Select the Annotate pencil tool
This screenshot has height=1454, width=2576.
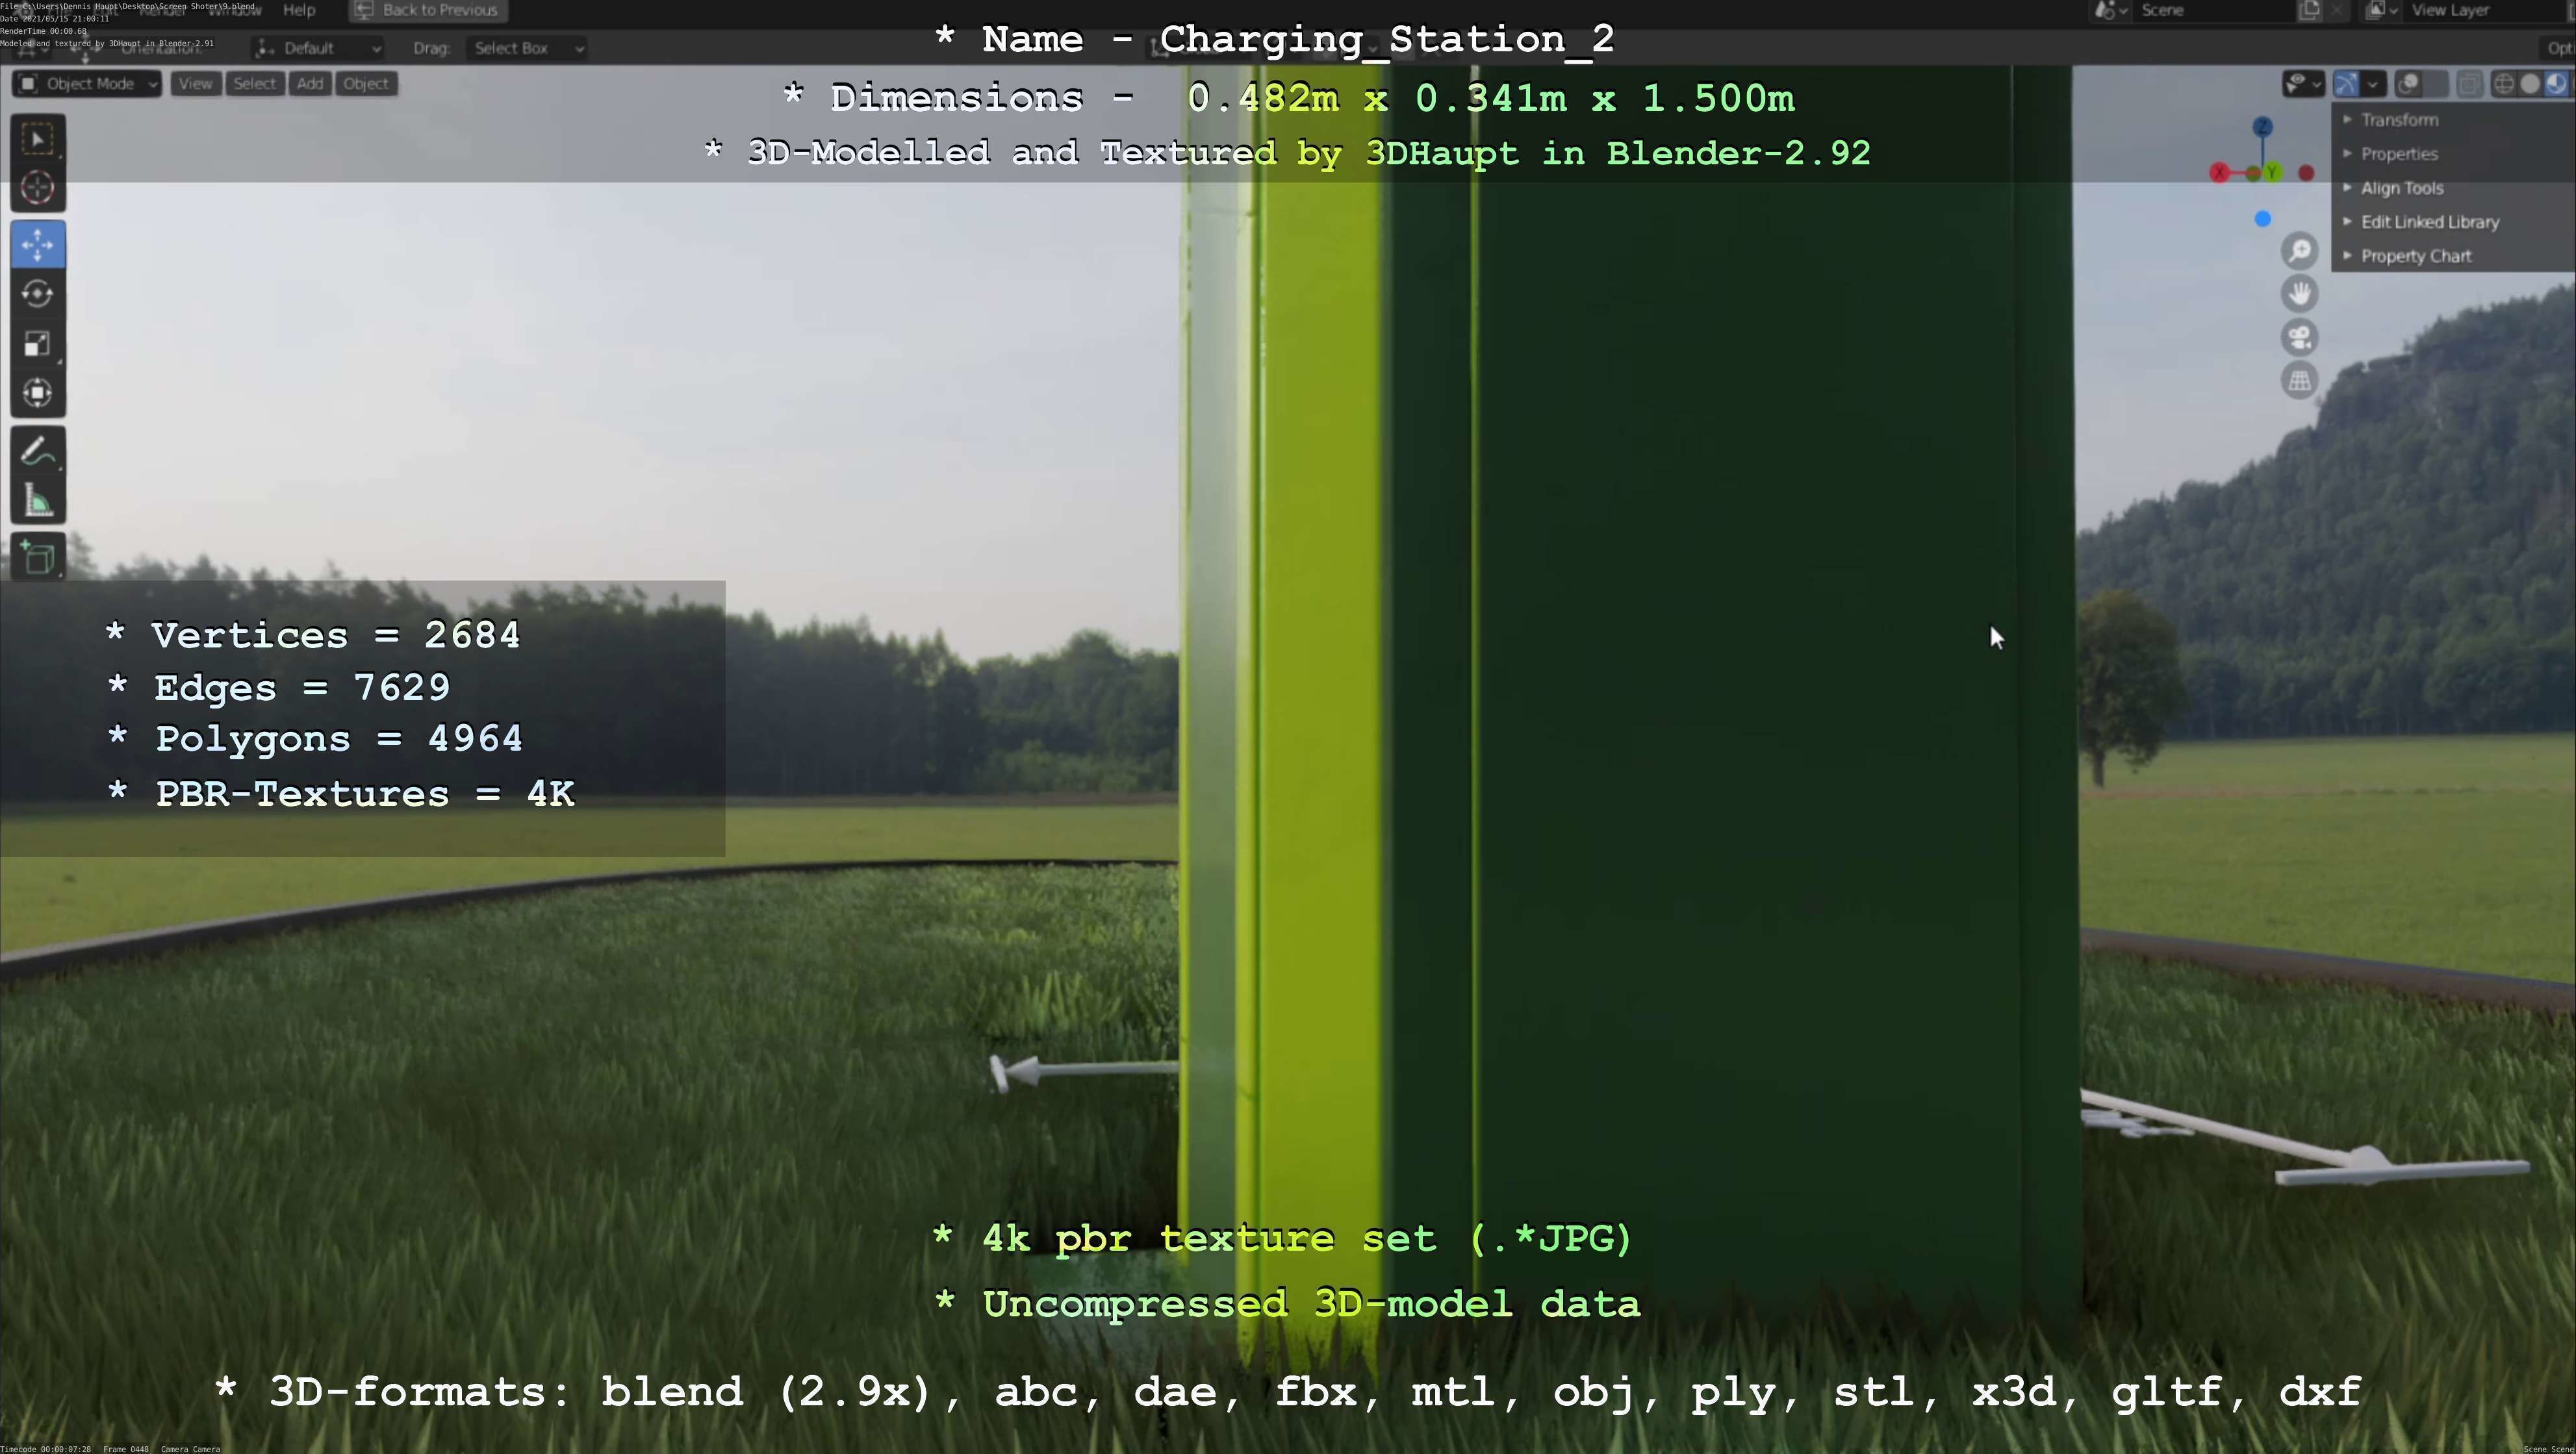click(x=38, y=452)
